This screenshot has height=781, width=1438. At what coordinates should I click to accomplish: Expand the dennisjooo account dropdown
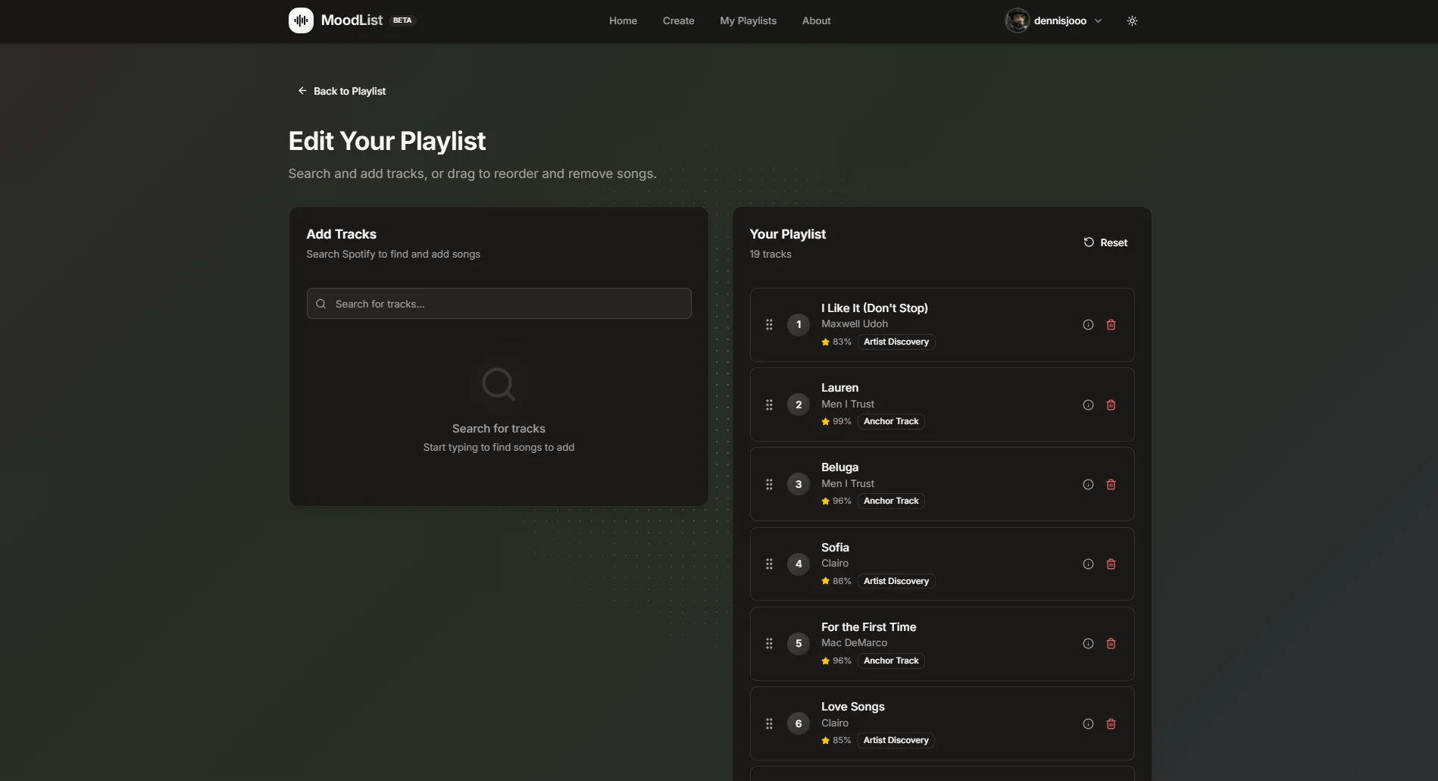pyautogui.click(x=1053, y=20)
